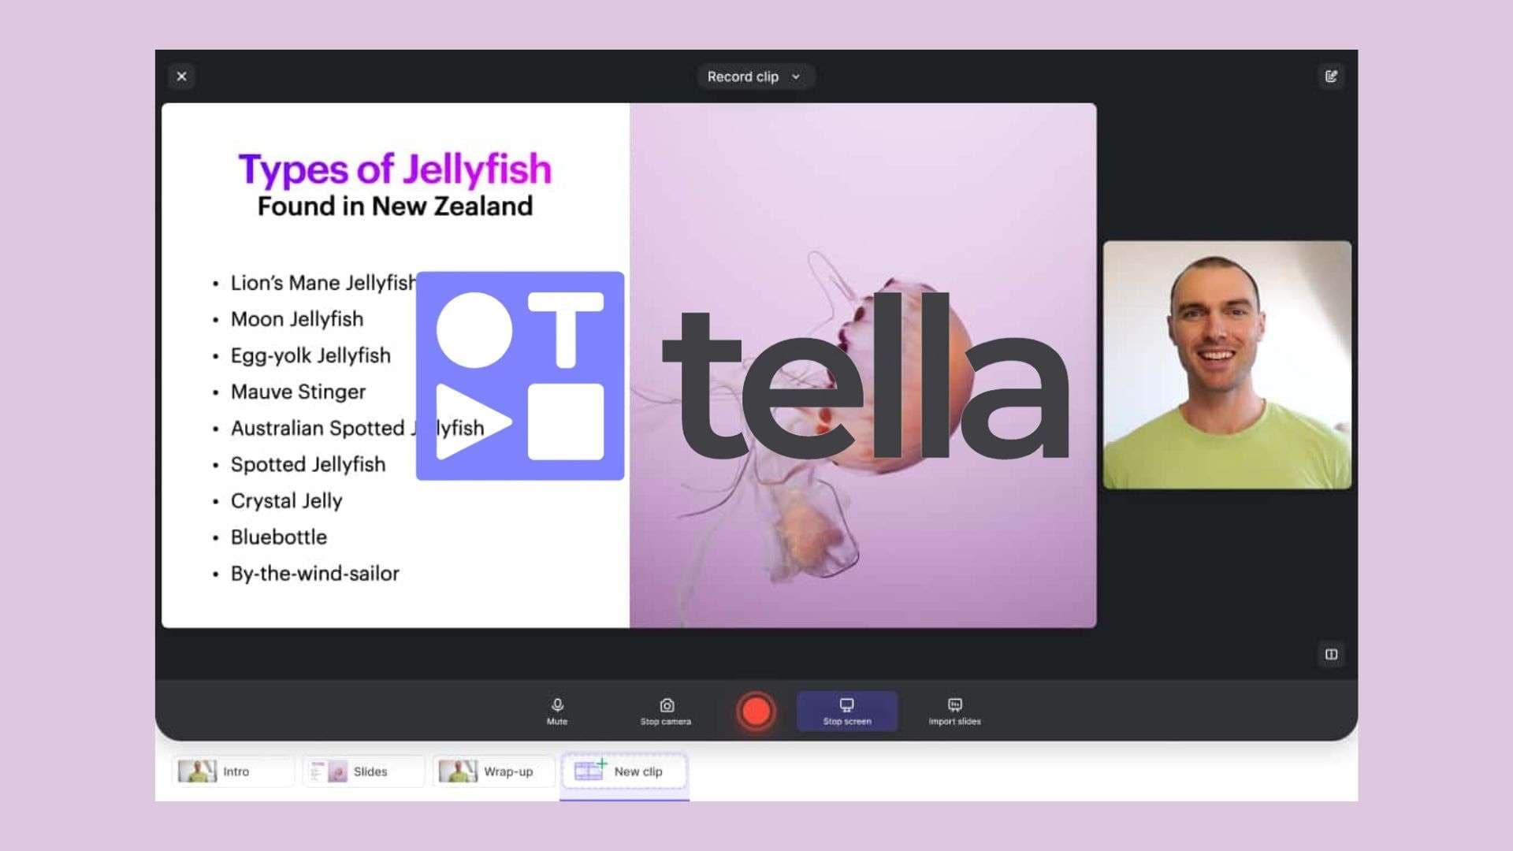The height and width of the screenshot is (851, 1513).
Task: Click 'Bluebottle' in the slide list
Action: tap(278, 537)
